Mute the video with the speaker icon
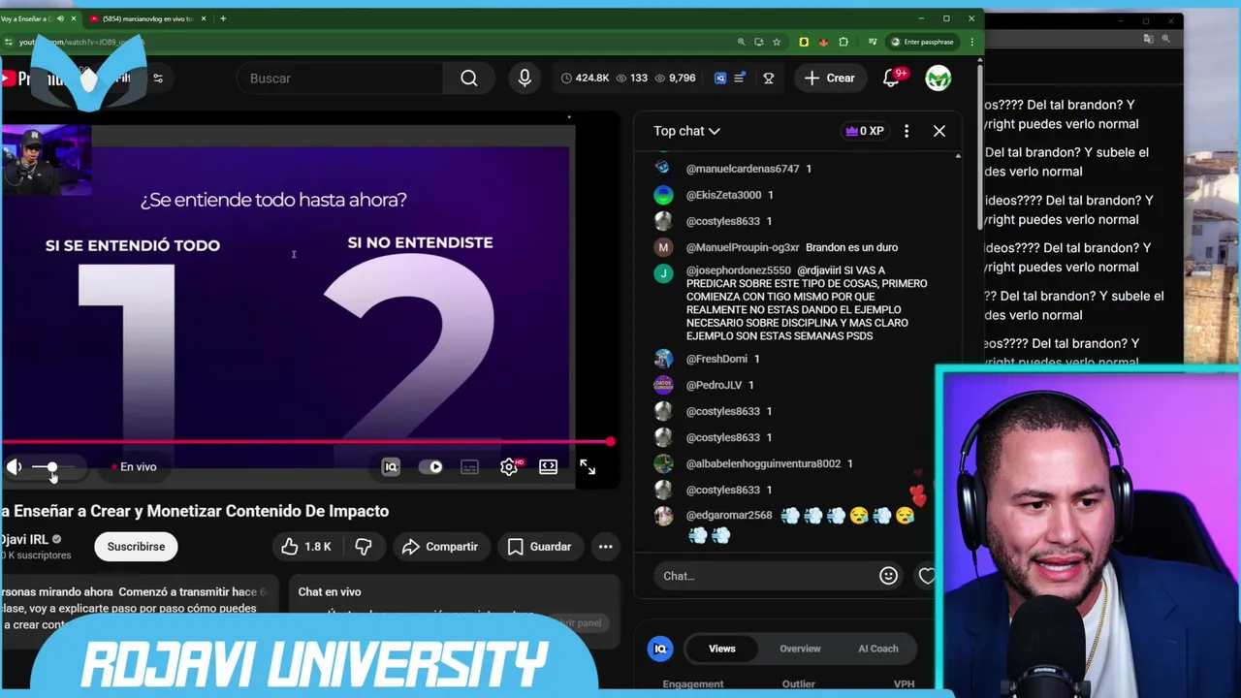The image size is (1241, 698). tap(15, 467)
